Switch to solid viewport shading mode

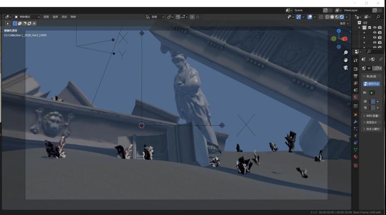[x=332, y=17]
